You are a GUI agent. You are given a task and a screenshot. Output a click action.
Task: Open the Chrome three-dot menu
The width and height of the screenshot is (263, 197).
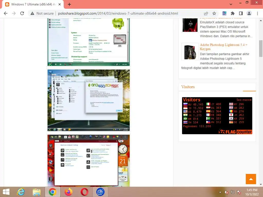point(257,13)
